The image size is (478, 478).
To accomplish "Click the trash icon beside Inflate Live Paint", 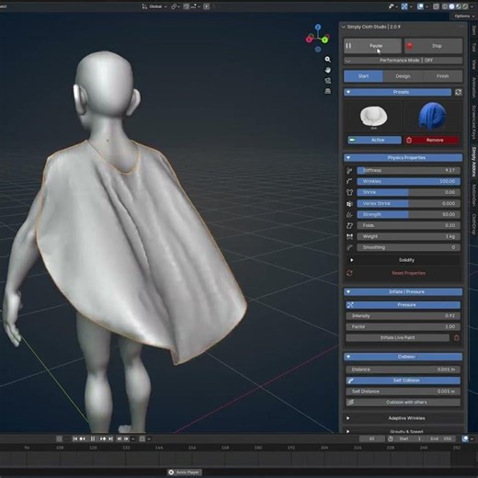I will pos(456,338).
